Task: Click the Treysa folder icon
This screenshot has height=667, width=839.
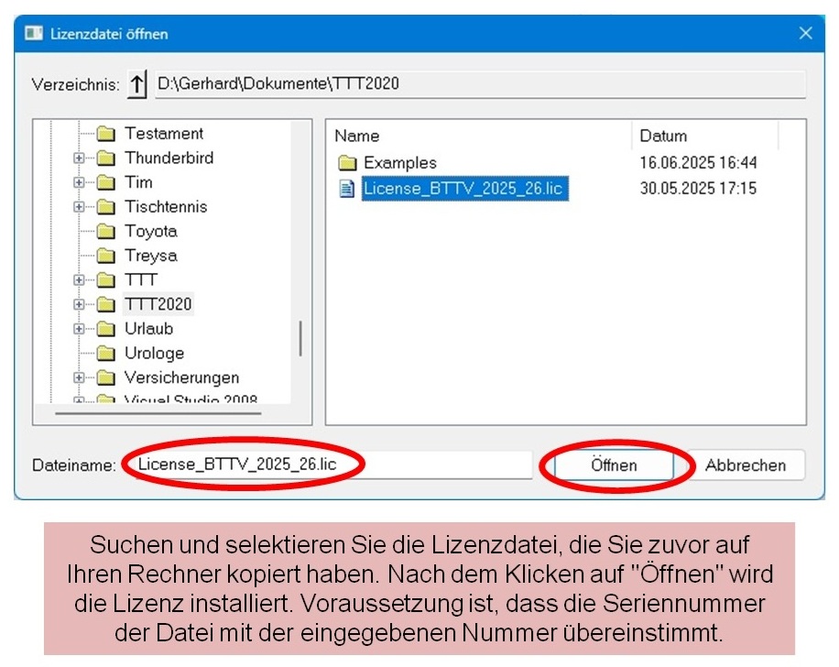Action: pyautogui.click(x=105, y=256)
